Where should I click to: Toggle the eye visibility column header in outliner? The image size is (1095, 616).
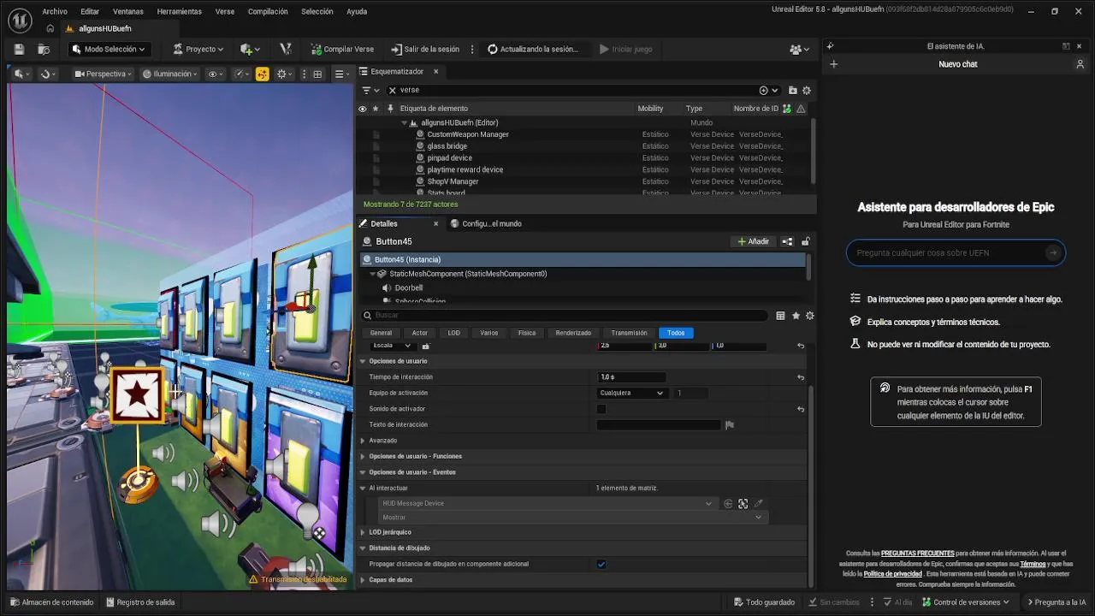[363, 109]
